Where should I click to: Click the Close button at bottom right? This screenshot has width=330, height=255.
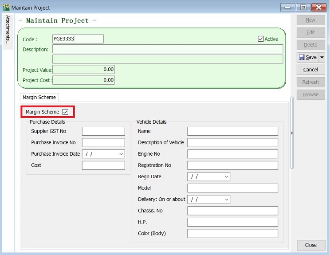click(x=310, y=245)
